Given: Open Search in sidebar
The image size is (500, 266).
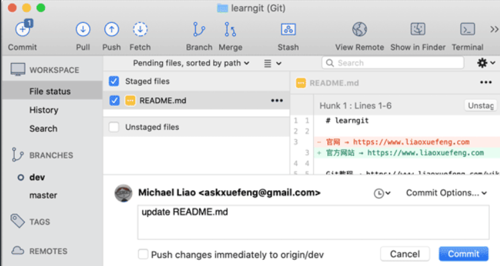Looking at the screenshot, I should click(x=44, y=129).
